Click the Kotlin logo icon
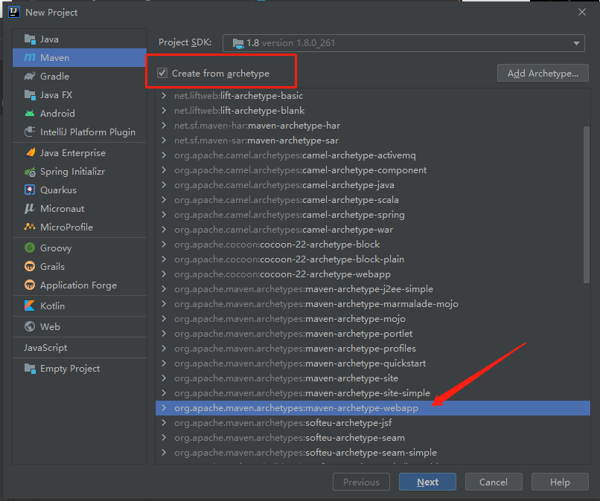 point(30,306)
